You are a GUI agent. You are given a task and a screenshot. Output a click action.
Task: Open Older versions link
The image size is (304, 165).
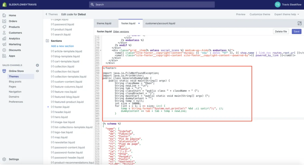(x=121, y=31)
